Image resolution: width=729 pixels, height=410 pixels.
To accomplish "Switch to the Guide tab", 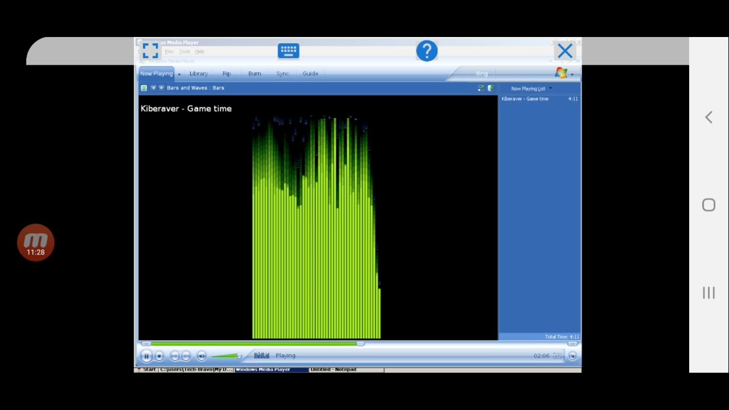I will click(310, 73).
